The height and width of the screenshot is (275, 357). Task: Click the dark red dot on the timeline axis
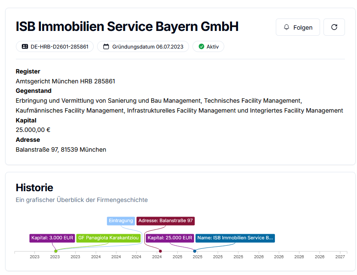[x=160, y=251]
